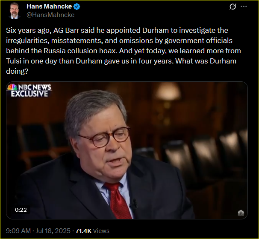The height and width of the screenshot is (239, 259).
Task: Open the @HansMahncke handle link
Action: click(x=50, y=15)
